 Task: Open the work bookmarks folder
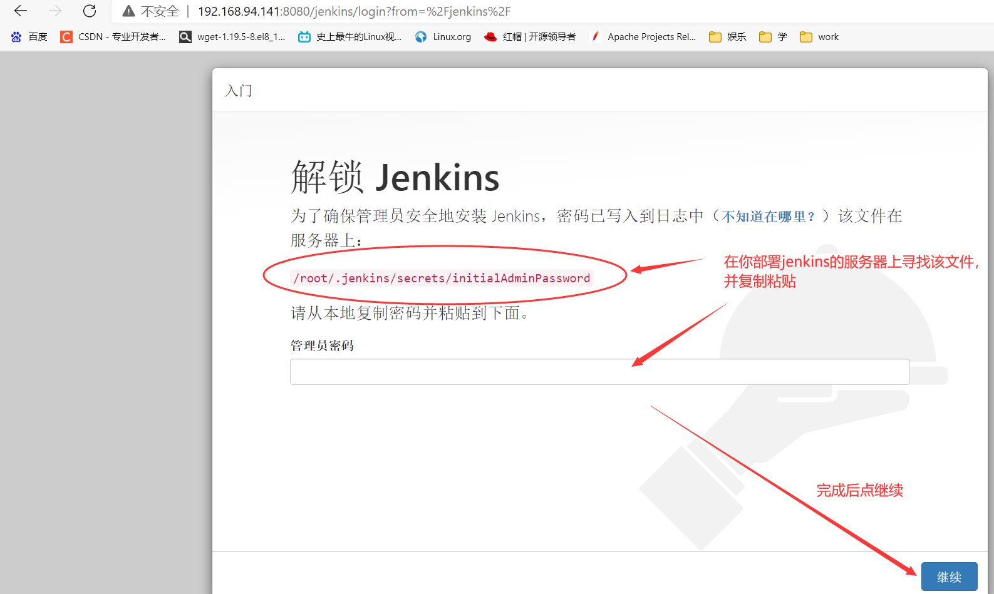tap(819, 37)
